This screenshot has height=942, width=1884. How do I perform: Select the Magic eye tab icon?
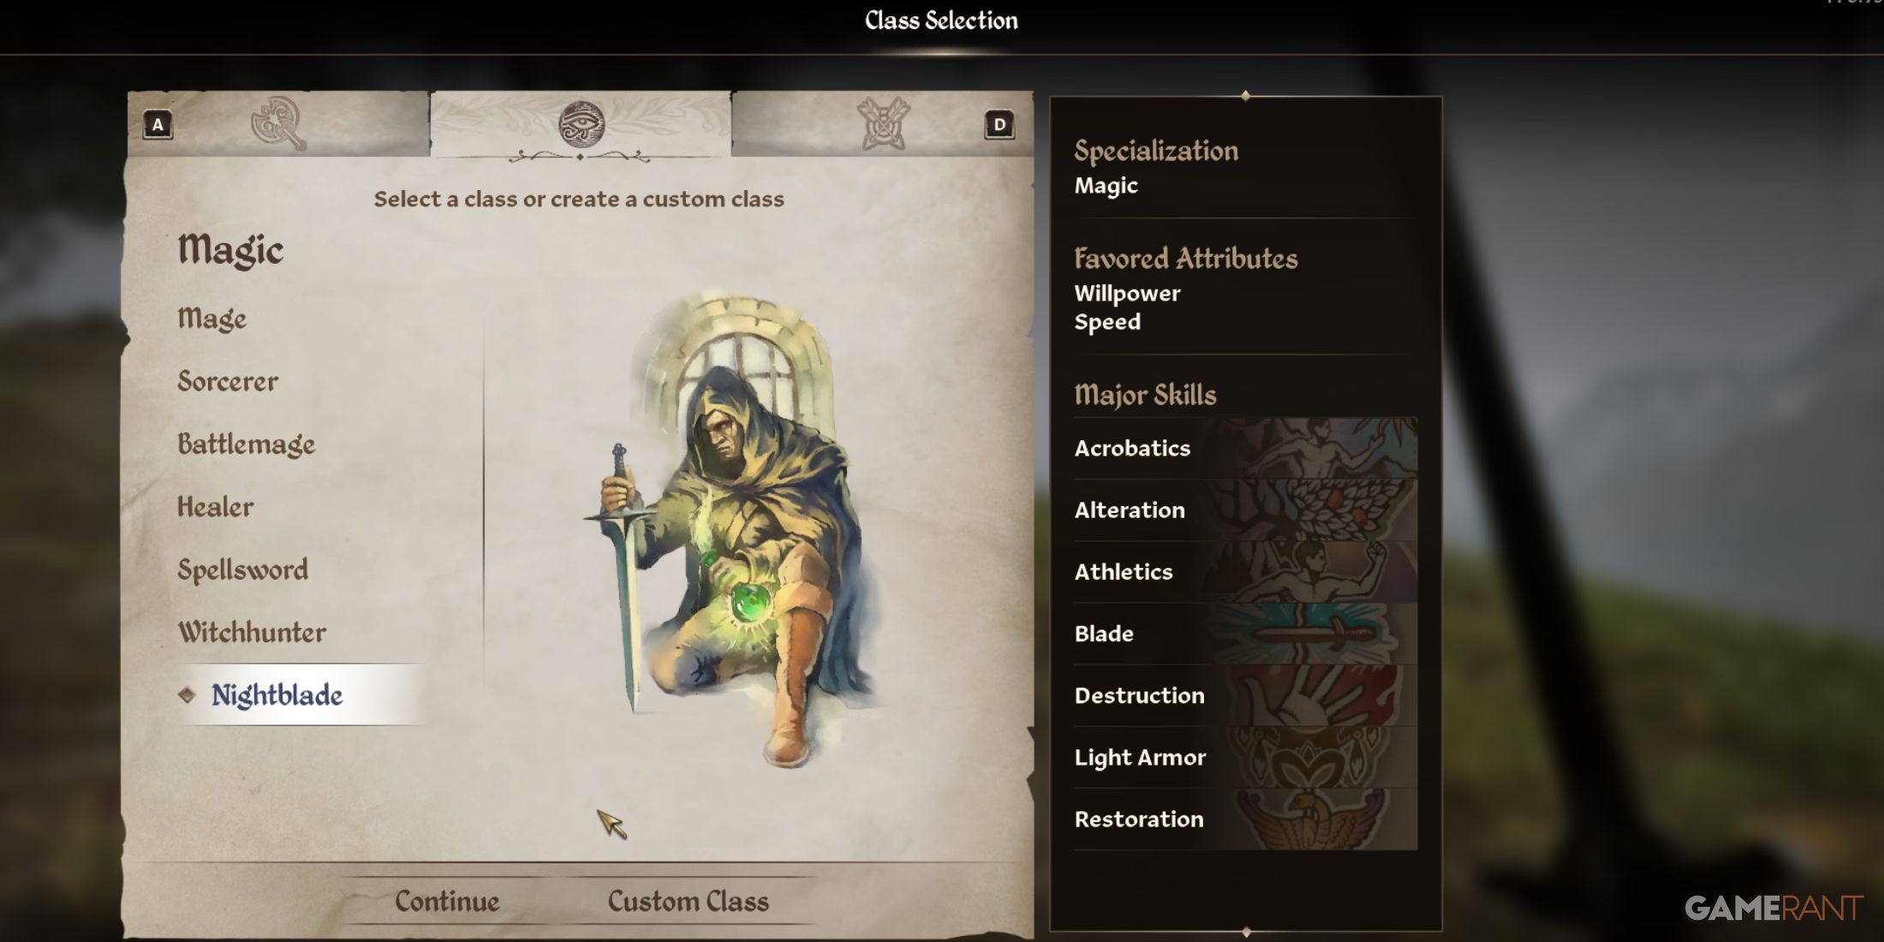581,123
